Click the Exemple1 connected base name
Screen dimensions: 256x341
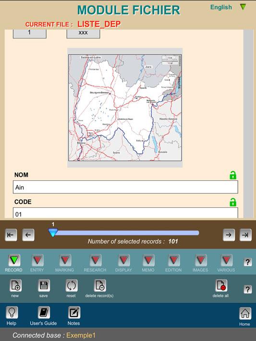pos(81,335)
